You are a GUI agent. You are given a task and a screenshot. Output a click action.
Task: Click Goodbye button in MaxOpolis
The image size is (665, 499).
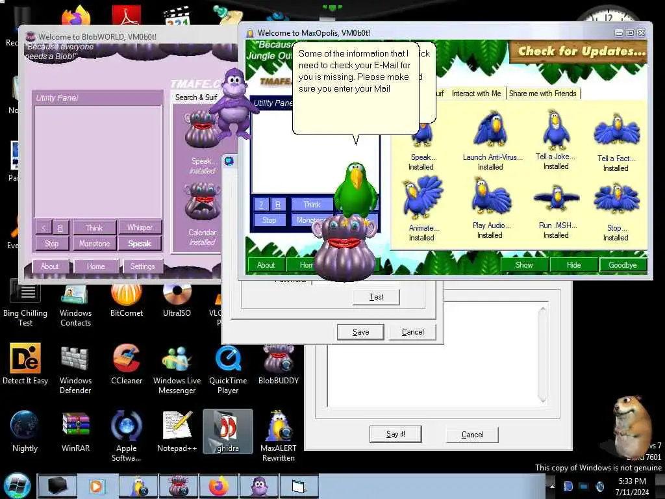pyautogui.click(x=623, y=265)
